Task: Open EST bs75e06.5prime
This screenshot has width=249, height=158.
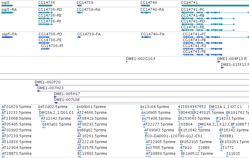Action: click(157, 118)
